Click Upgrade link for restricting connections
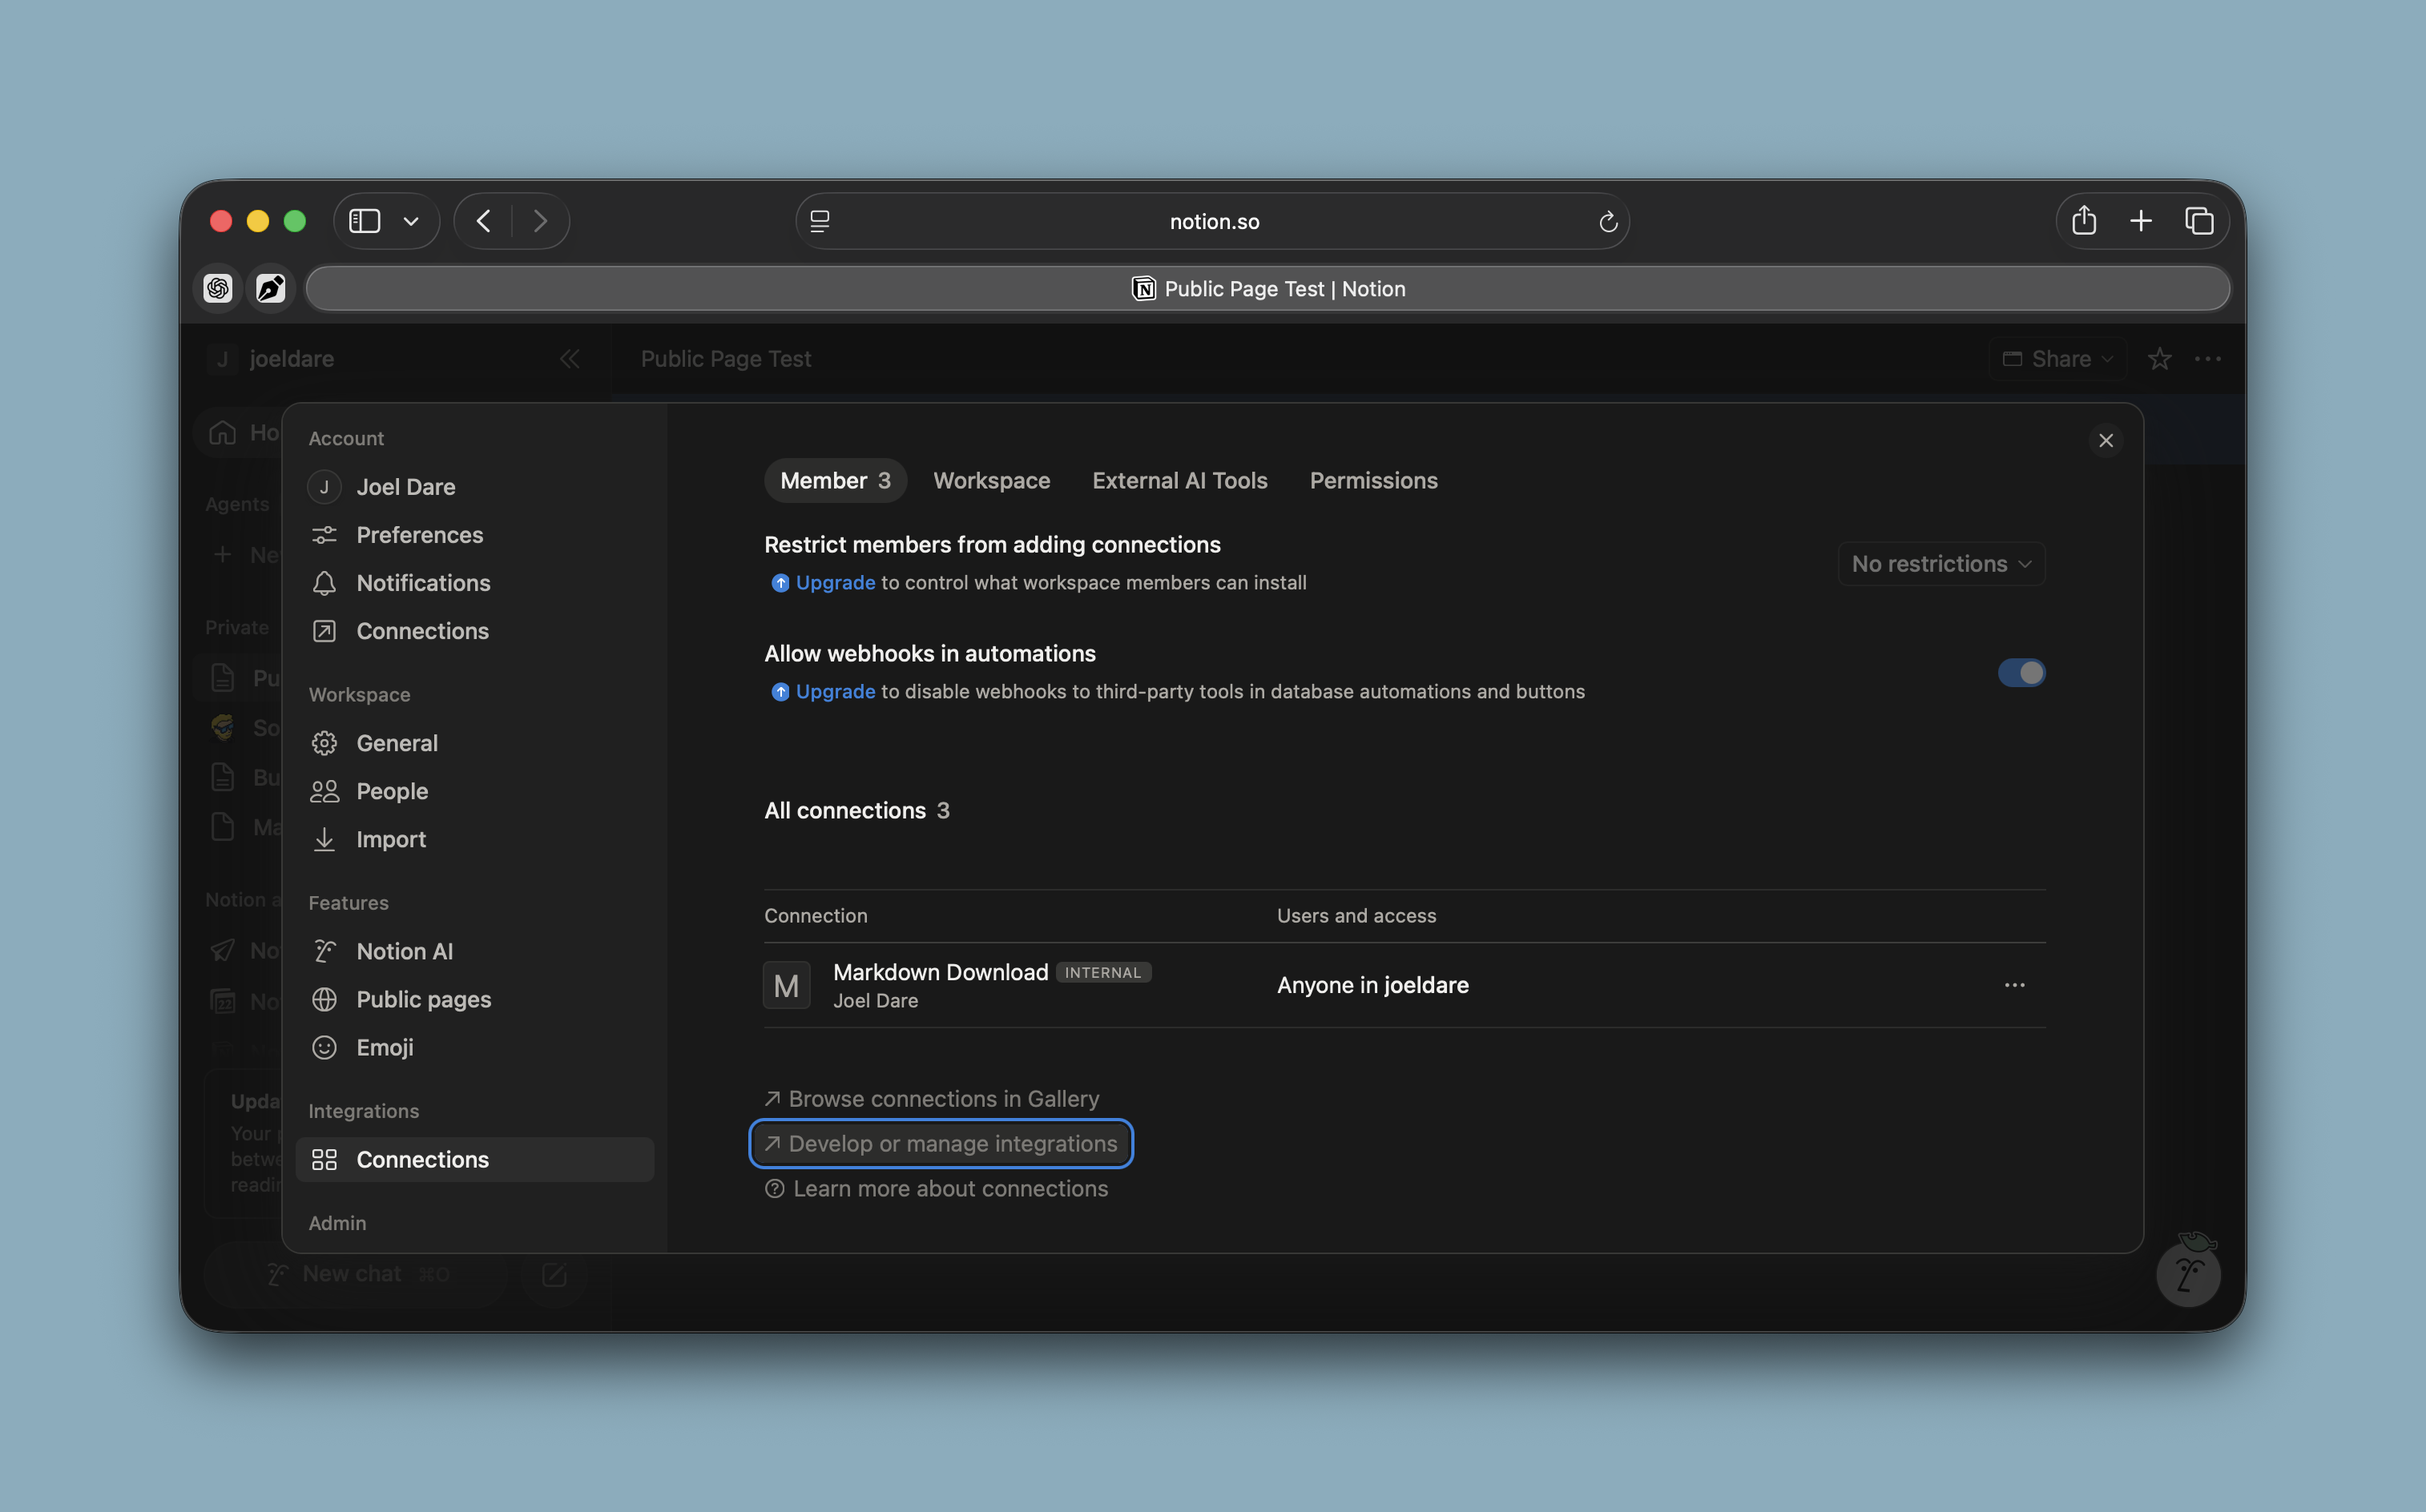Viewport: 2426px width, 1512px height. click(x=836, y=582)
